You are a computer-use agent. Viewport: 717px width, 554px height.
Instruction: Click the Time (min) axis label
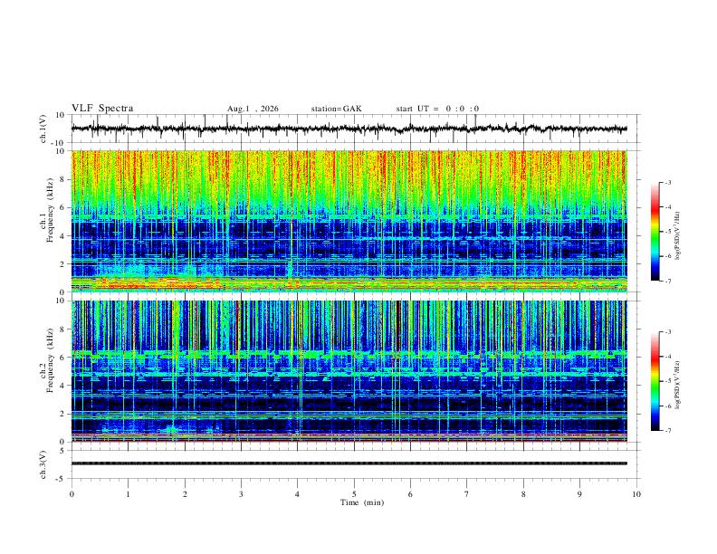[x=362, y=502]
